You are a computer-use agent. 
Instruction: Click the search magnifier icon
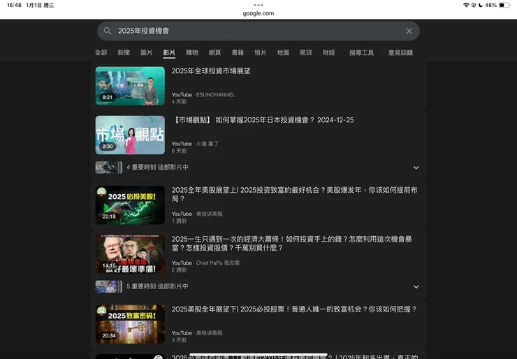[107, 31]
